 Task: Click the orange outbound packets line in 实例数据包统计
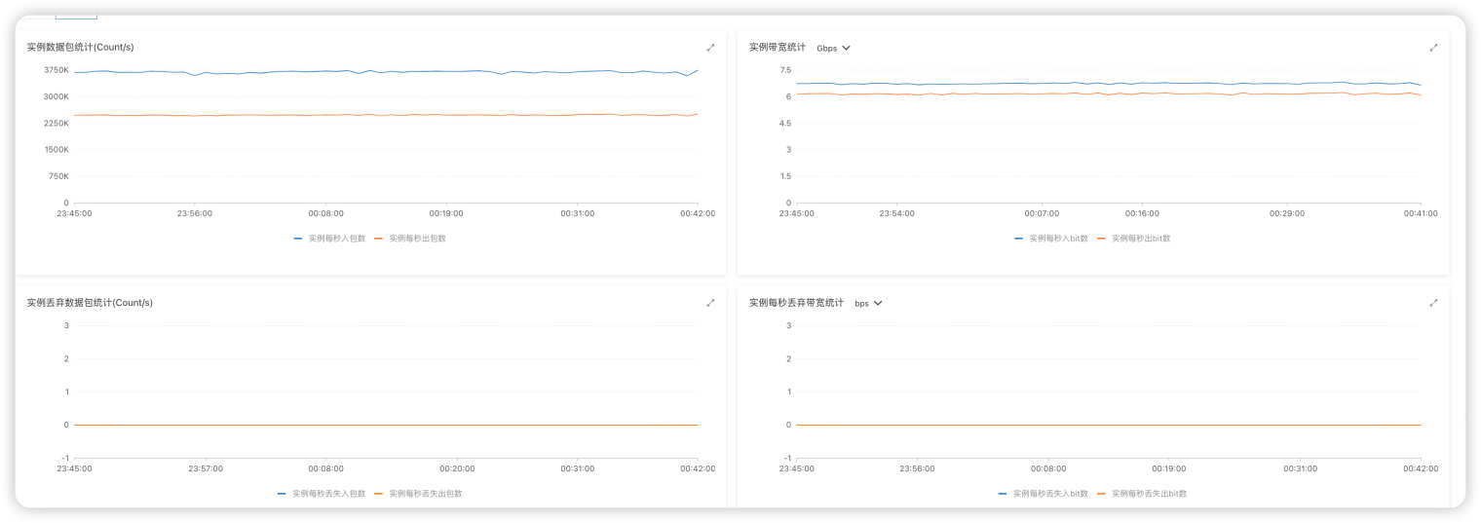386,115
